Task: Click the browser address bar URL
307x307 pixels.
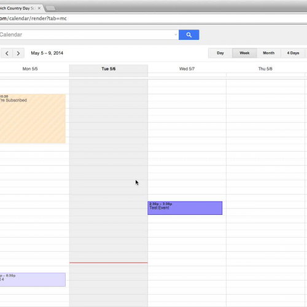Action: click(33, 18)
